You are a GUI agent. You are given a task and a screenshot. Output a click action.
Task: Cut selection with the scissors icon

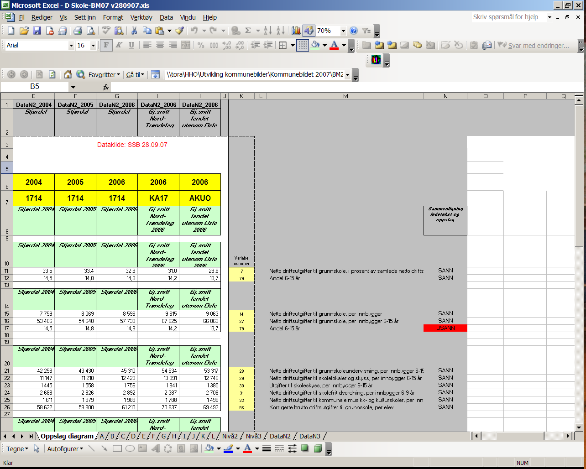(x=134, y=31)
